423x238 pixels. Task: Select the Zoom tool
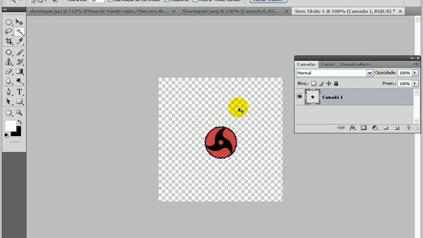pyautogui.click(x=19, y=112)
